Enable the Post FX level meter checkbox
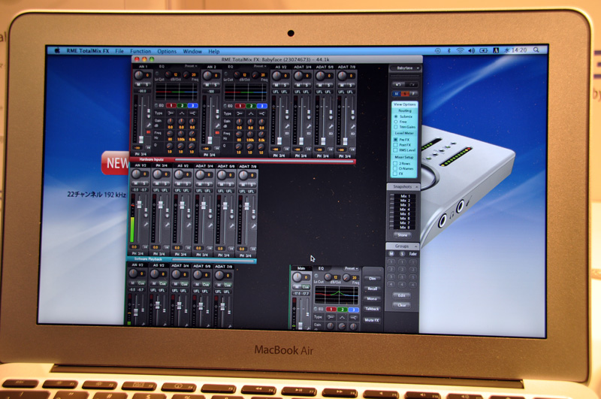This screenshot has height=399, width=601. click(396, 146)
